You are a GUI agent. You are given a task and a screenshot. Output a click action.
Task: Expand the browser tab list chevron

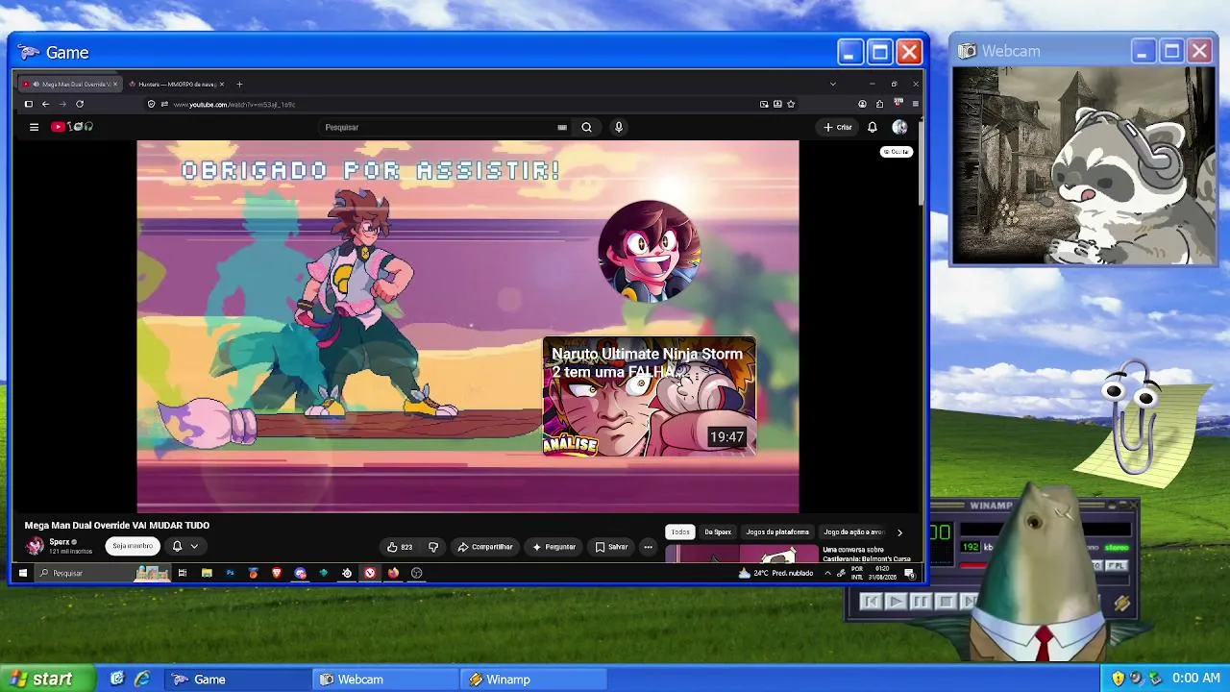pos(832,84)
